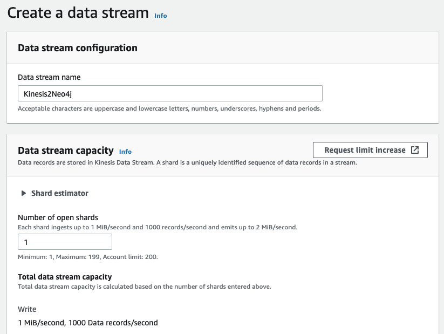Click the Data stream configuration section header
The width and height of the screenshot is (444, 334).
(78, 48)
